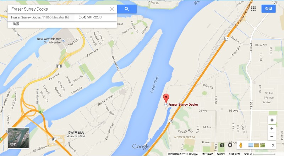Zoom out with the minus button
Viewport: 284px width, 156px height.
pyautogui.click(x=272, y=136)
